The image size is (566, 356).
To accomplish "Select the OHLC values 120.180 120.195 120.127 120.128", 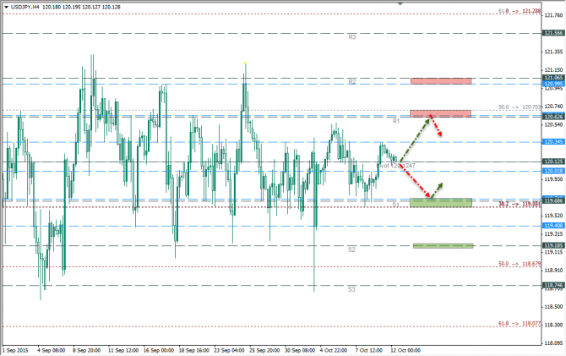I will click(x=81, y=7).
